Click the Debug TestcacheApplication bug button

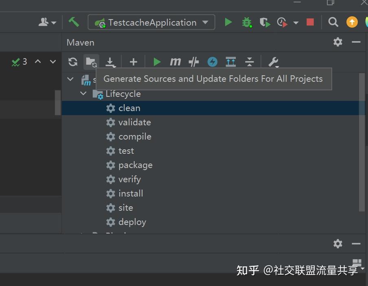click(x=247, y=22)
